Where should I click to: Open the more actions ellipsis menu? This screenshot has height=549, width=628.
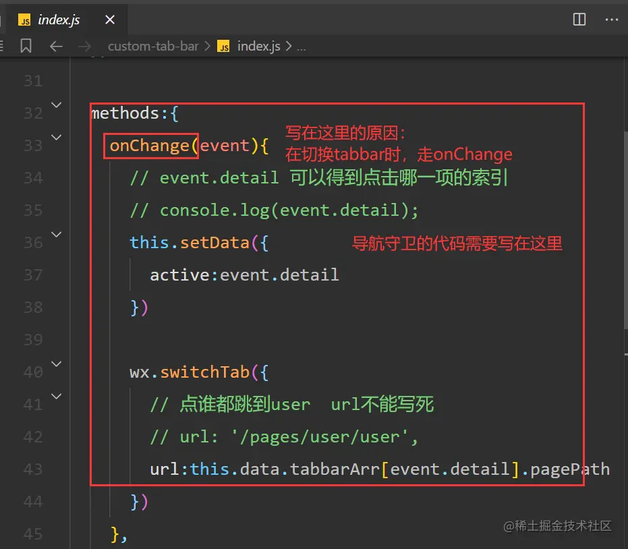(612, 19)
